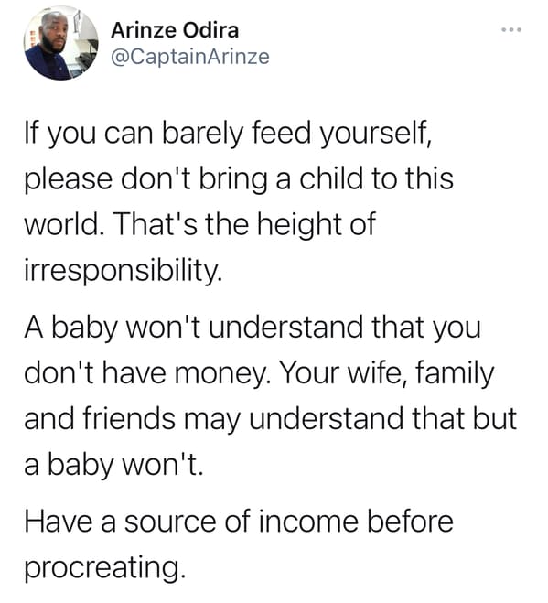Click the word 'income' in the tweet
Viewport: 548px width, 603px height.
click(x=308, y=522)
